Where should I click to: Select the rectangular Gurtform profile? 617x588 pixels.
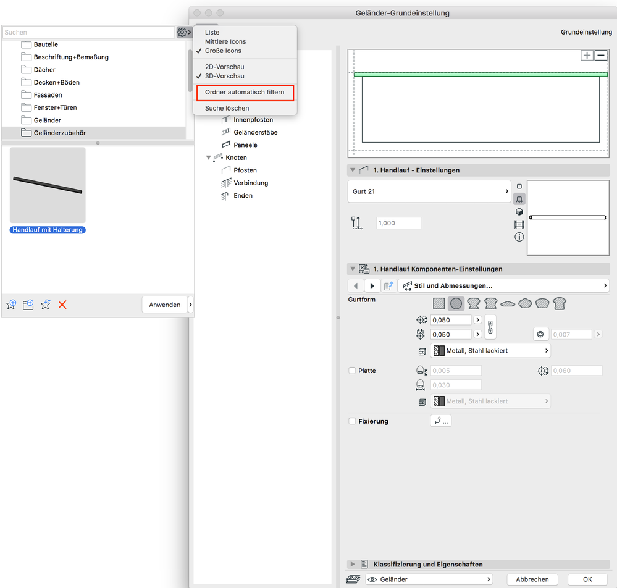(439, 303)
